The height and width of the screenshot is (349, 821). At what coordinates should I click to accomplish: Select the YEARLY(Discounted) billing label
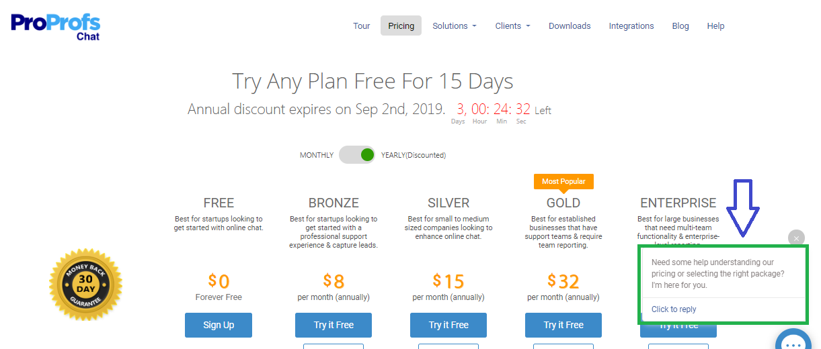coord(414,155)
